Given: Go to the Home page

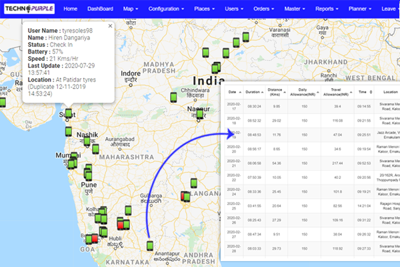Looking at the screenshot, I should [71, 9].
